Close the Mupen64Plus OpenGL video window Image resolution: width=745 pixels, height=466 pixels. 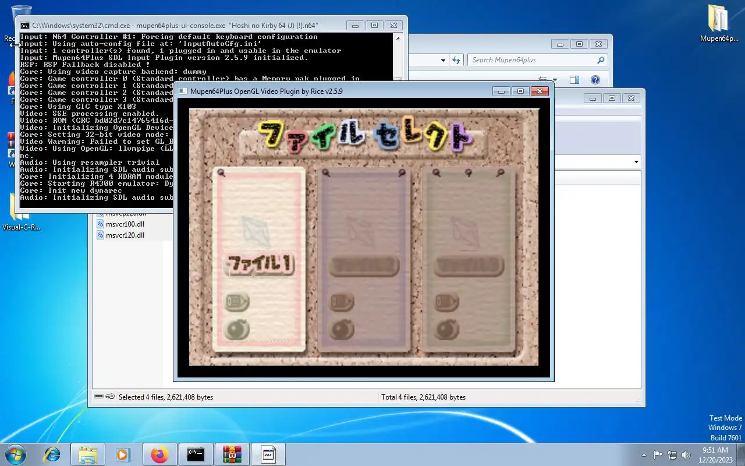tap(540, 91)
